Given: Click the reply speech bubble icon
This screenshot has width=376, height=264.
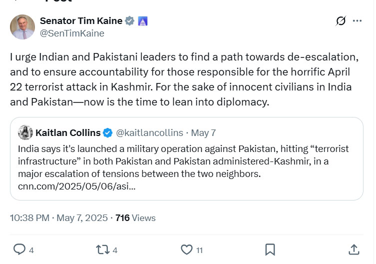Looking at the screenshot, I should 19,249.
